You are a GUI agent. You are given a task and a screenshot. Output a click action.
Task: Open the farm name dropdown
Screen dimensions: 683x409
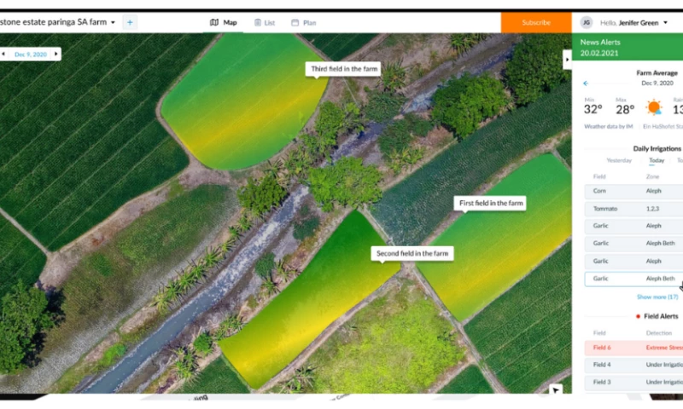pos(113,22)
